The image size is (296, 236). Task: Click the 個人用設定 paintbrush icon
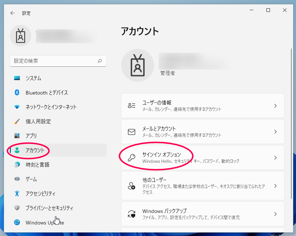tap(17, 121)
